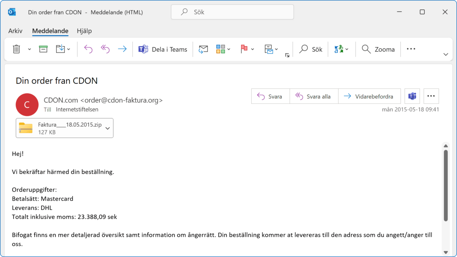Select the Meddelande tab
The image size is (457, 257).
tap(50, 31)
